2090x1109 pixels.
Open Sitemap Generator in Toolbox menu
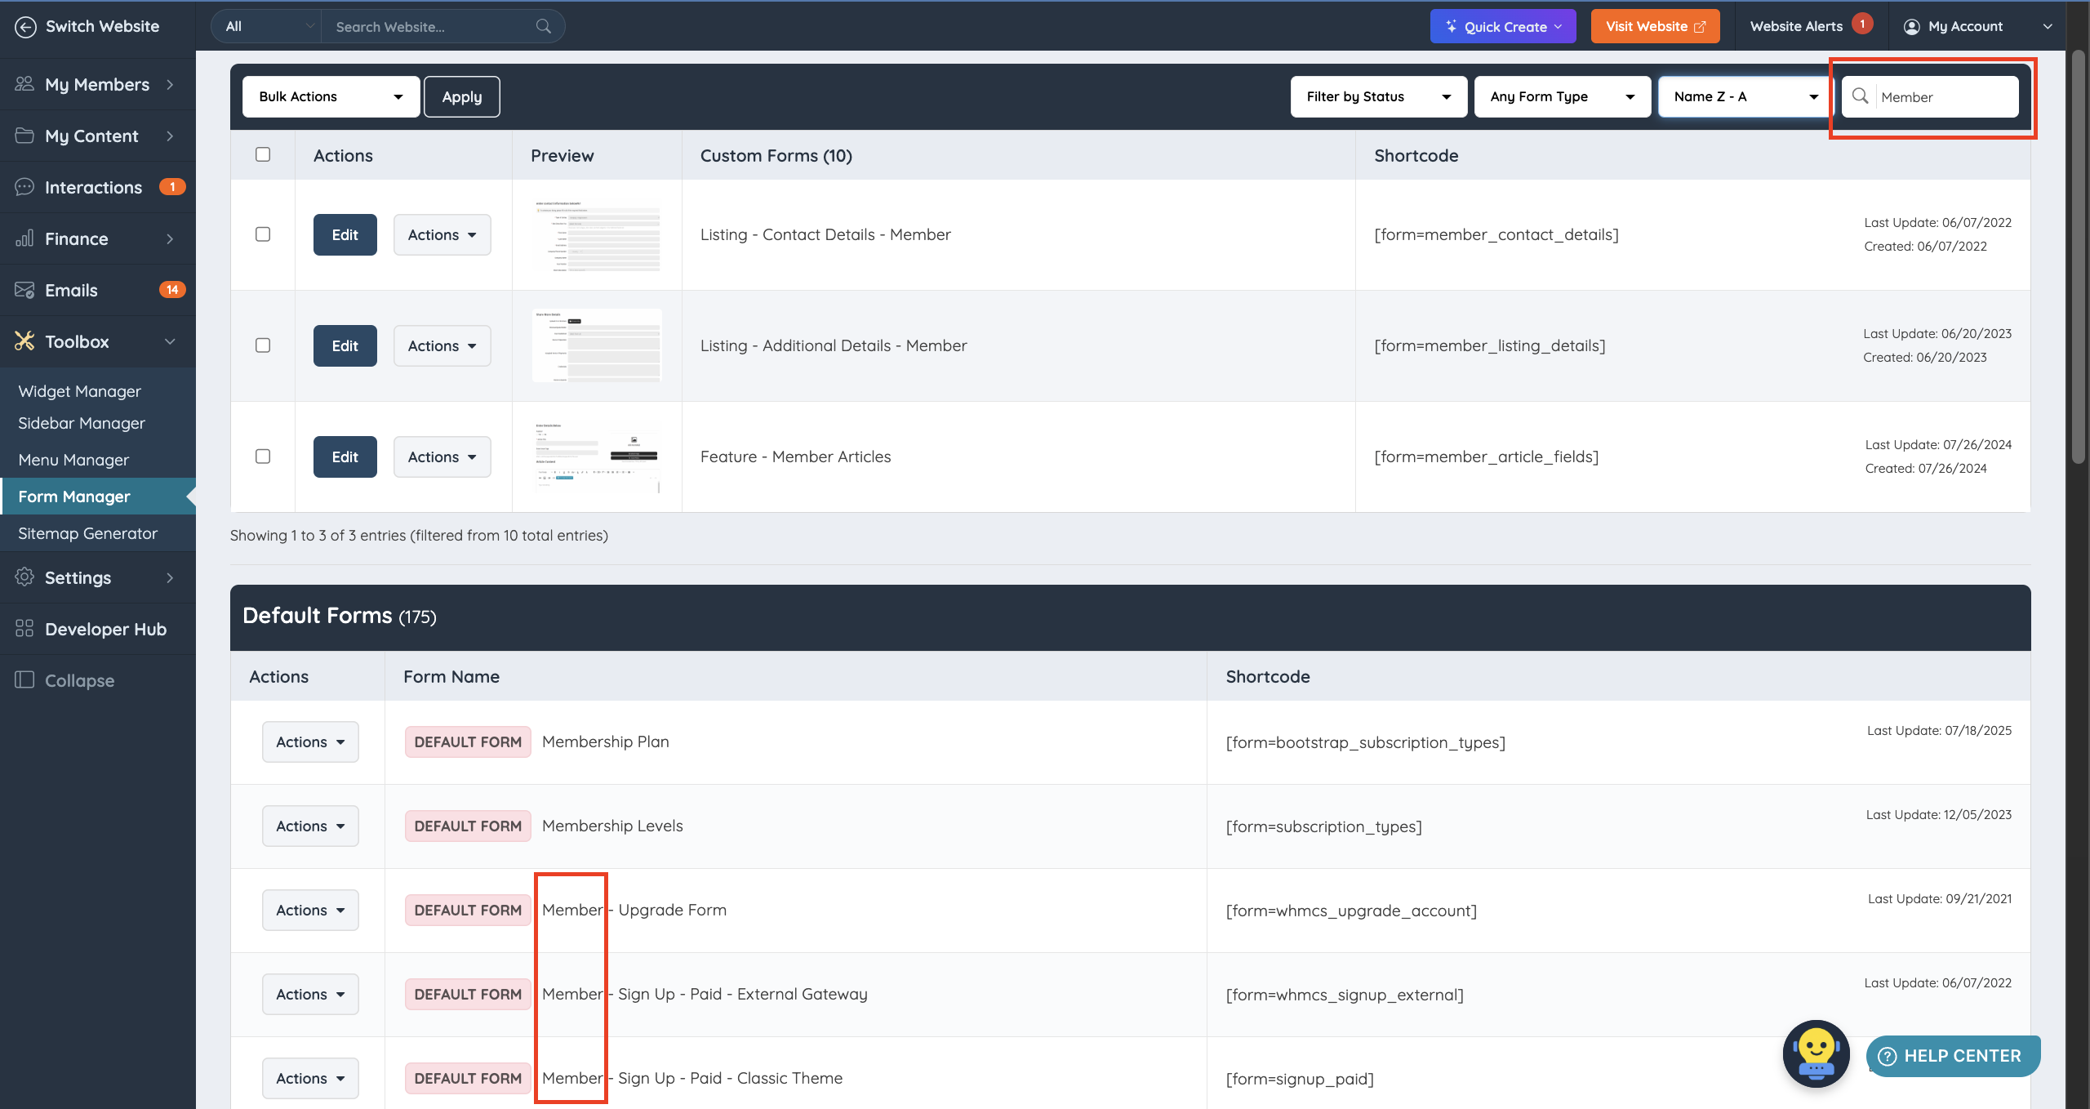click(x=87, y=533)
